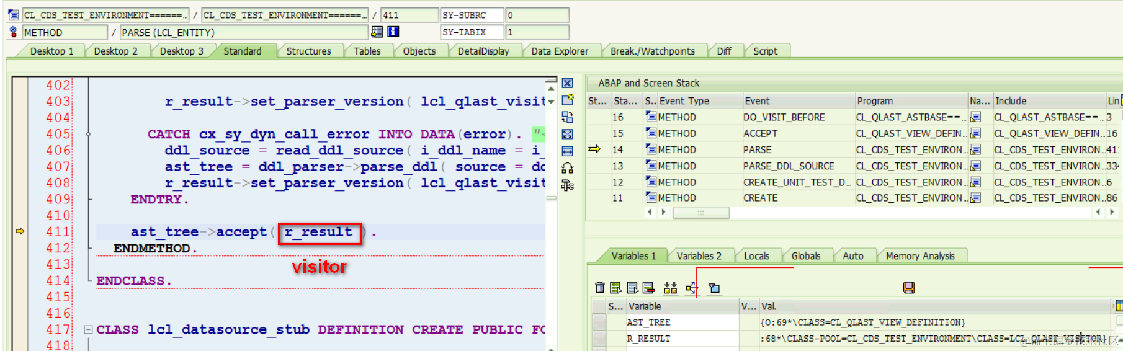Click the navigate-to-source icon next to PARSE field
1123x351 pixels.
377,32
